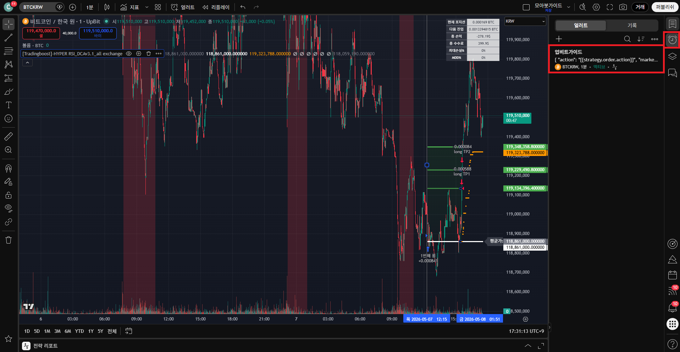
Task: Open the watchlist side panel
Action: point(672,24)
